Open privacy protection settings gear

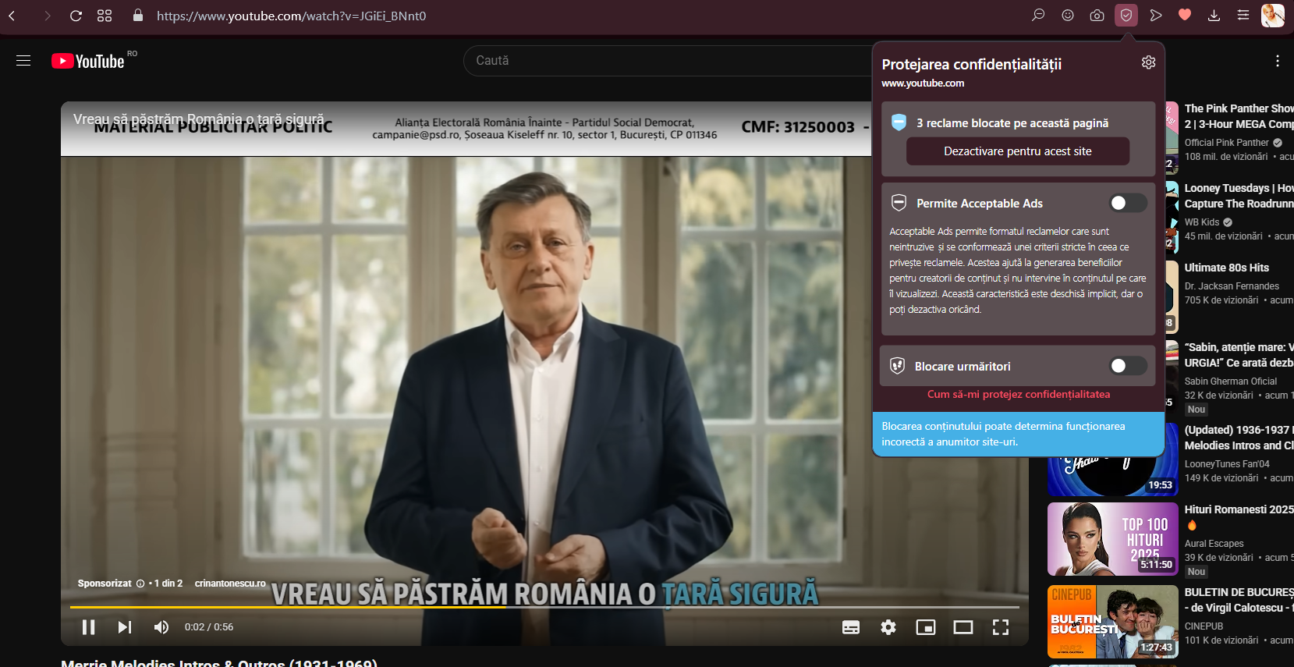pos(1148,62)
